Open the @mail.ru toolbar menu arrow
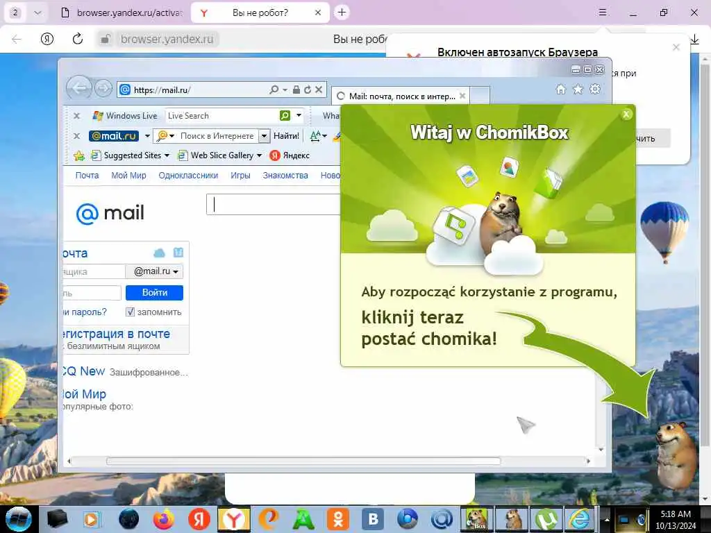 147,136
